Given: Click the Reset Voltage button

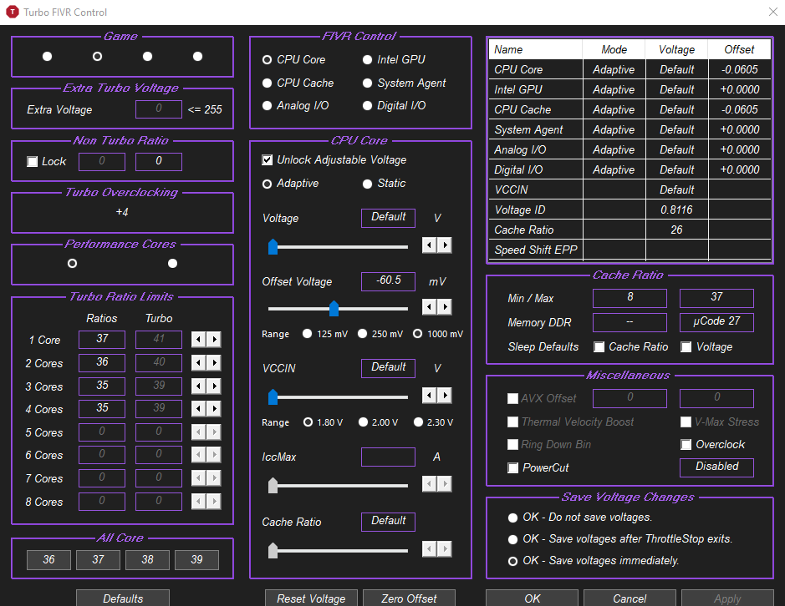Looking at the screenshot, I should (311, 598).
